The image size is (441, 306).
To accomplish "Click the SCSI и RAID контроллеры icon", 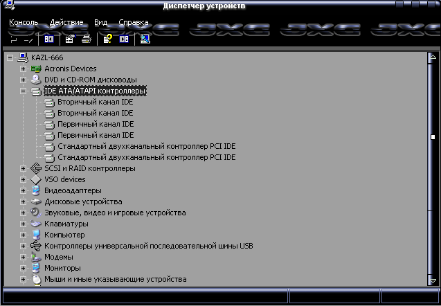I will click(x=36, y=168).
